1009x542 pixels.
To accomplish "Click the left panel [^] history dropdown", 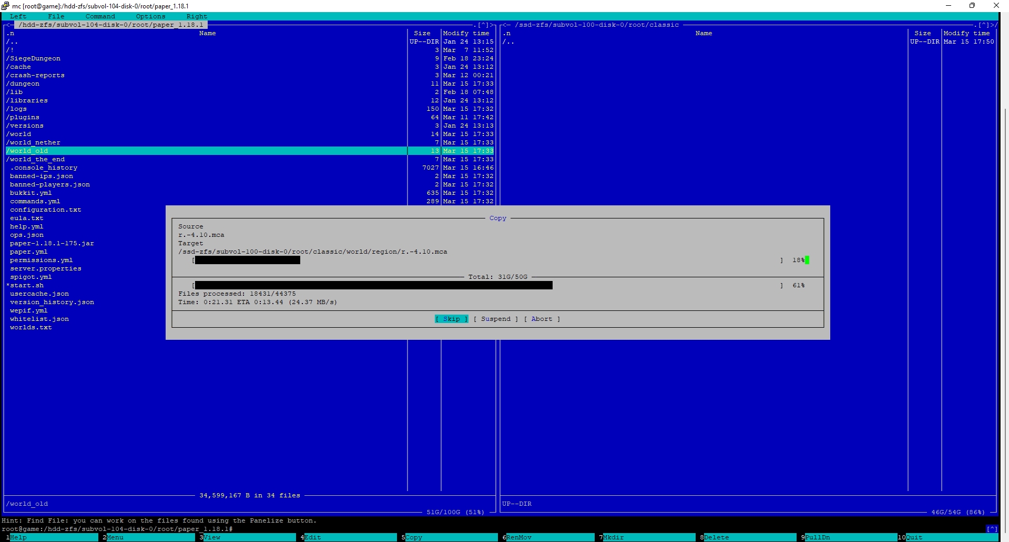I will 483,25.
